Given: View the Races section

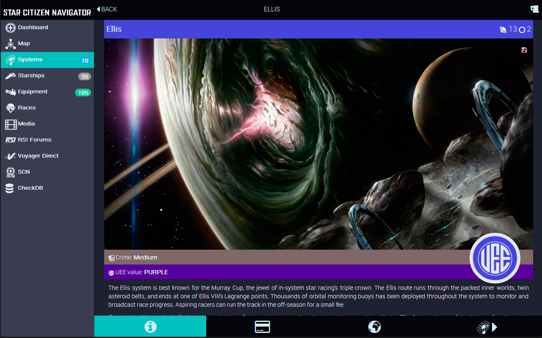Looking at the screenshot, I should coord(27,108).
